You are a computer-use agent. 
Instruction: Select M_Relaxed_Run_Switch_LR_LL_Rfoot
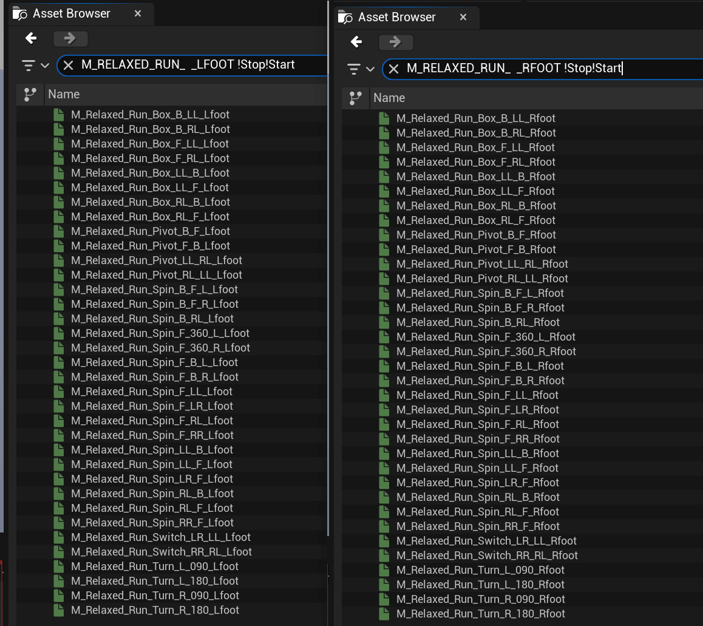tap(486, 541)
